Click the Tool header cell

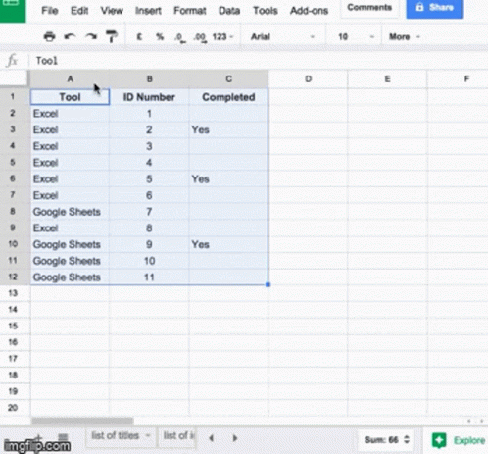click(70, 97)
